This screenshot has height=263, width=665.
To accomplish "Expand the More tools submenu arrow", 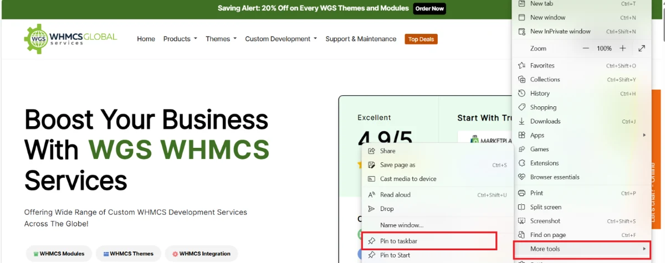I will 644,249.
